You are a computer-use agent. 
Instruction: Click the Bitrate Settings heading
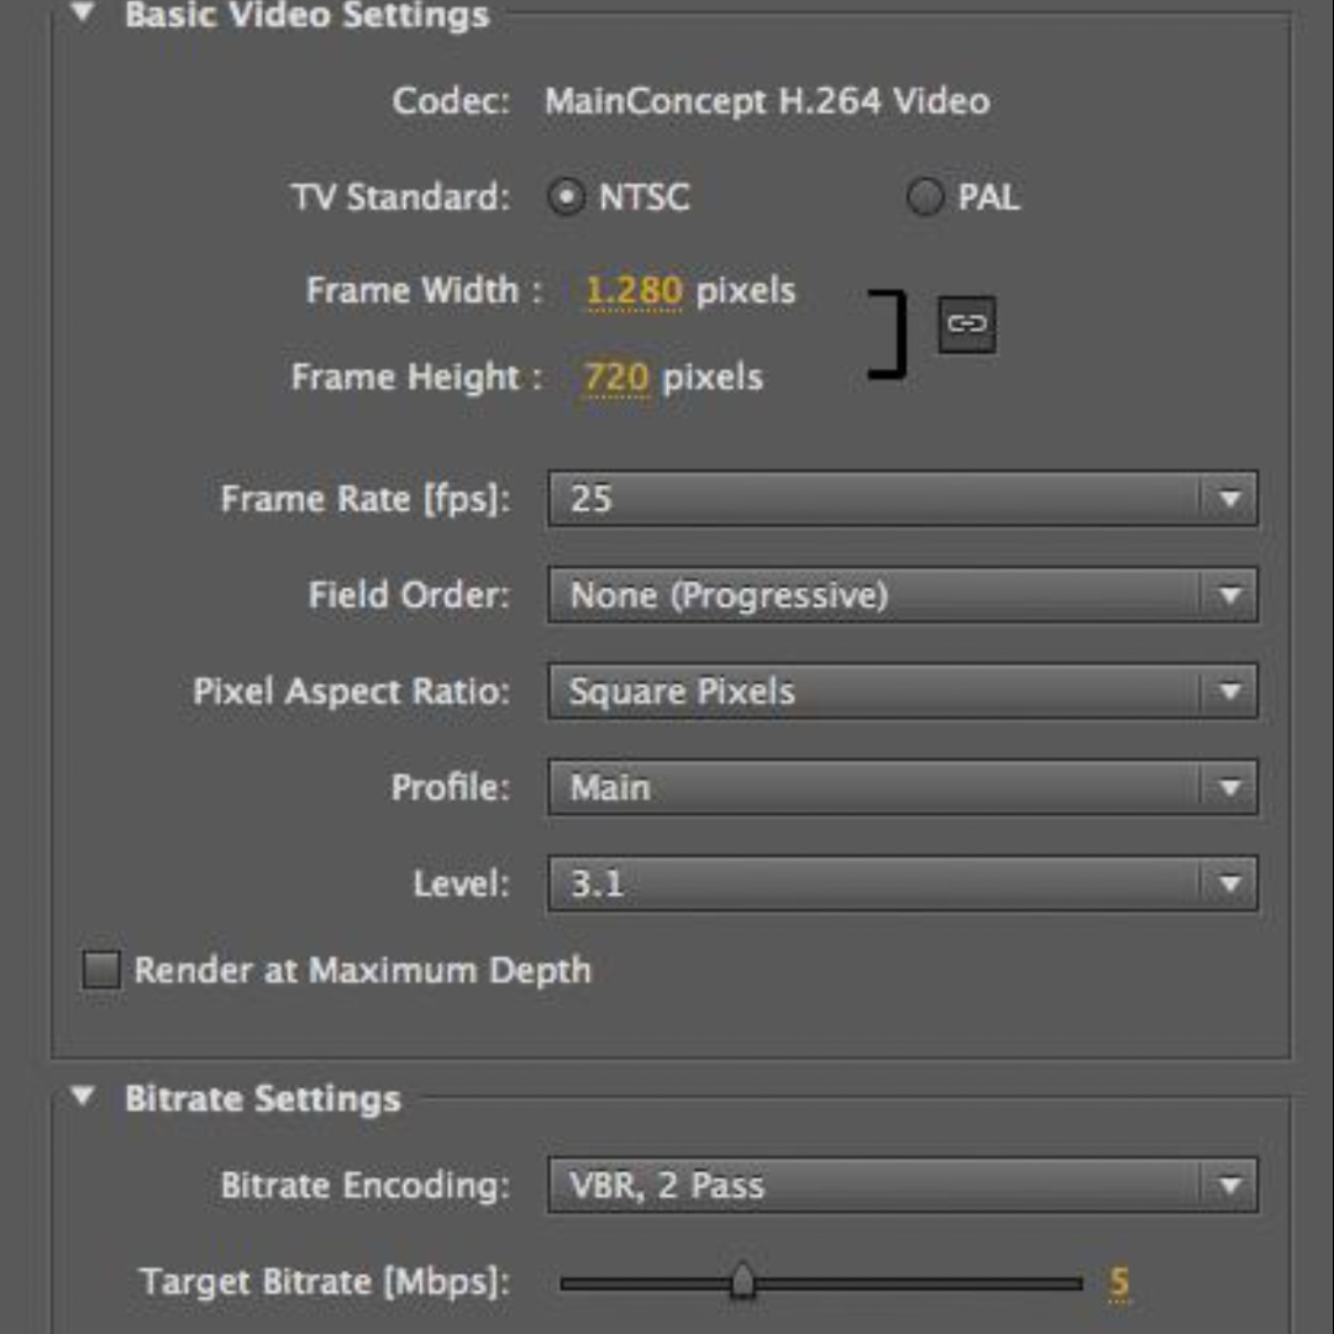click(263, 1099)
